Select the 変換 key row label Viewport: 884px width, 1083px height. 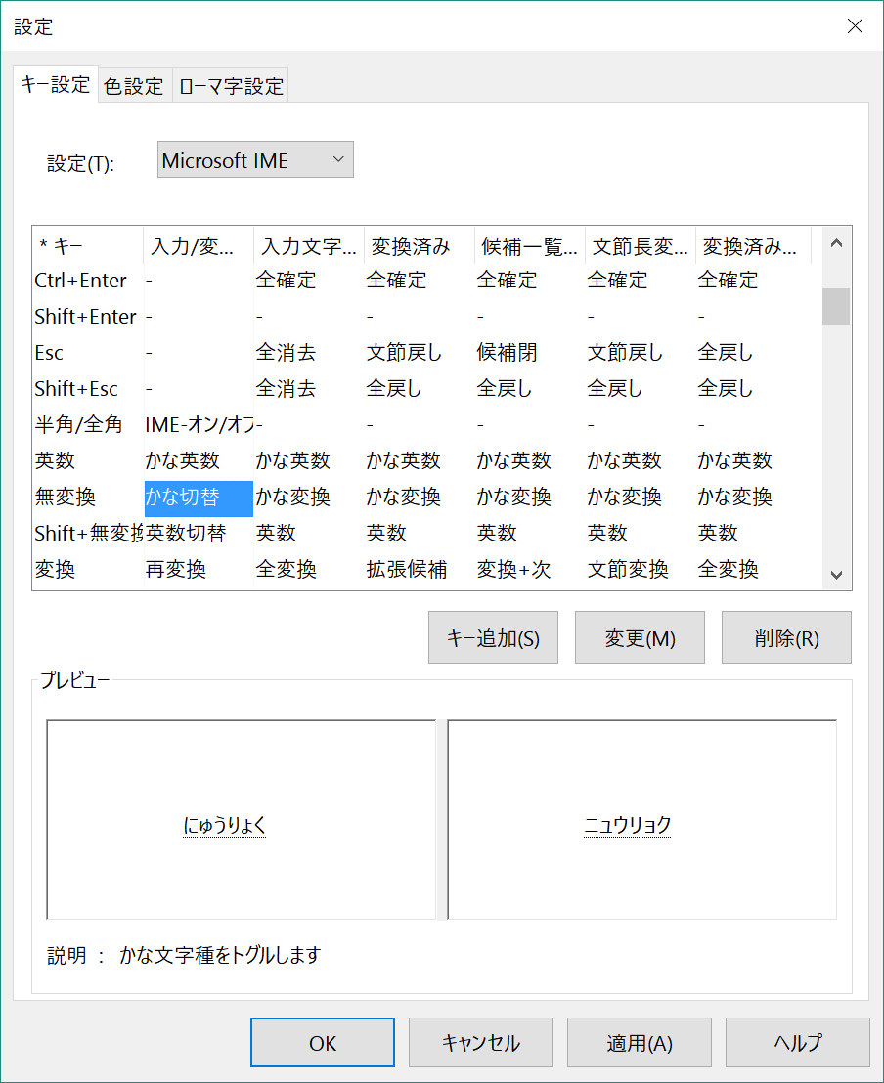[55, 569]
